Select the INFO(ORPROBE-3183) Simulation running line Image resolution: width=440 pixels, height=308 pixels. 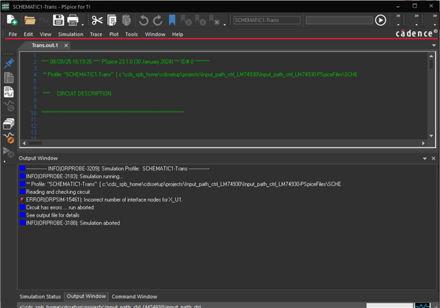point(74,177)
